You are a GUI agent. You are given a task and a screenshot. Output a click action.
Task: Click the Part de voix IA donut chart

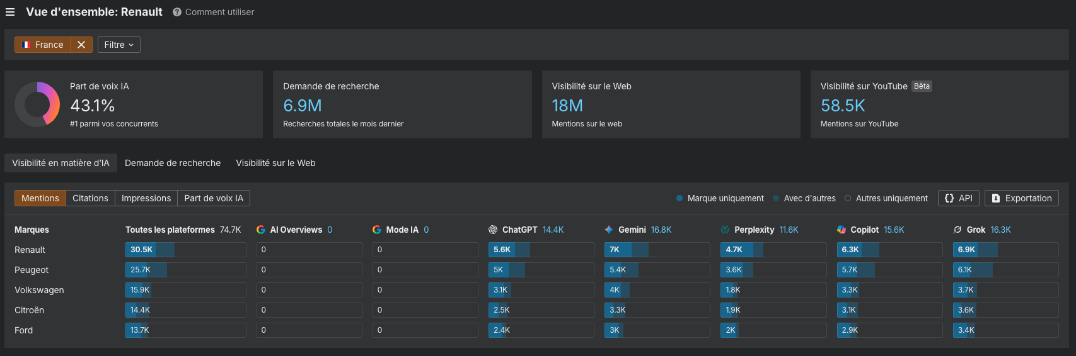[x=37, y=104]
